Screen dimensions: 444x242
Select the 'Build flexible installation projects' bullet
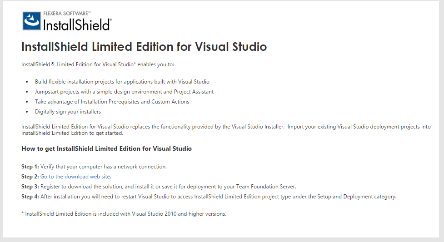pos(122,82)
